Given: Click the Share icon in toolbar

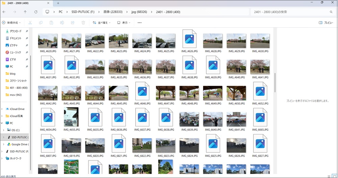Looking at the screenshot, I should tap(73, 23).
